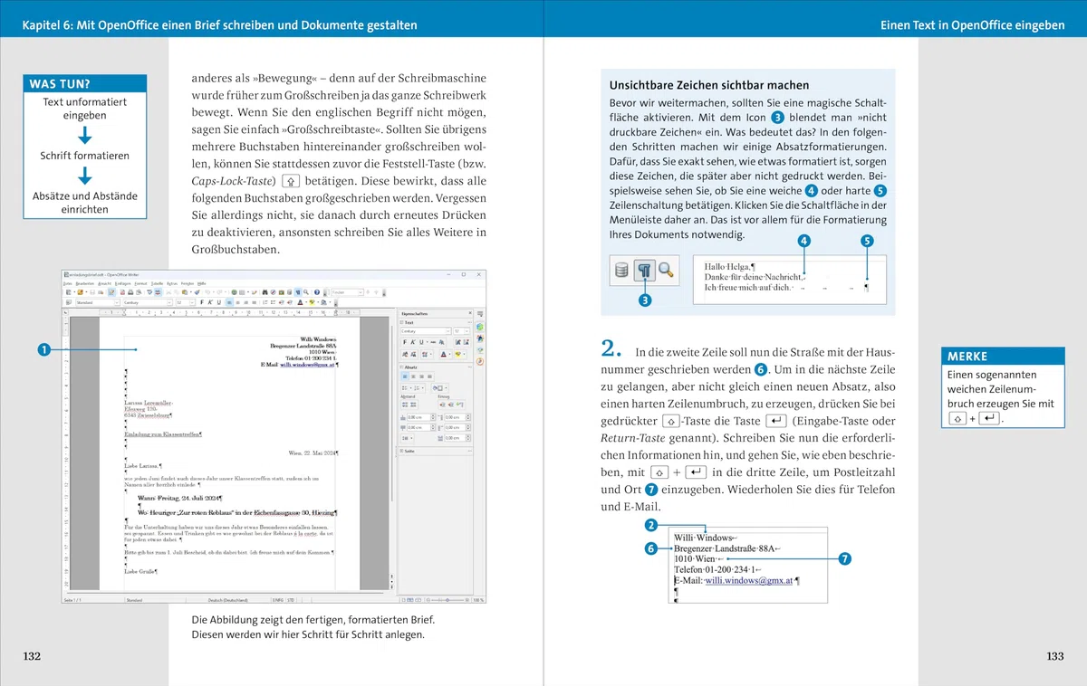This screenshot has width=1087, height=686.
Task: Click the Save document toolbar icon
Action: point(92,292)
